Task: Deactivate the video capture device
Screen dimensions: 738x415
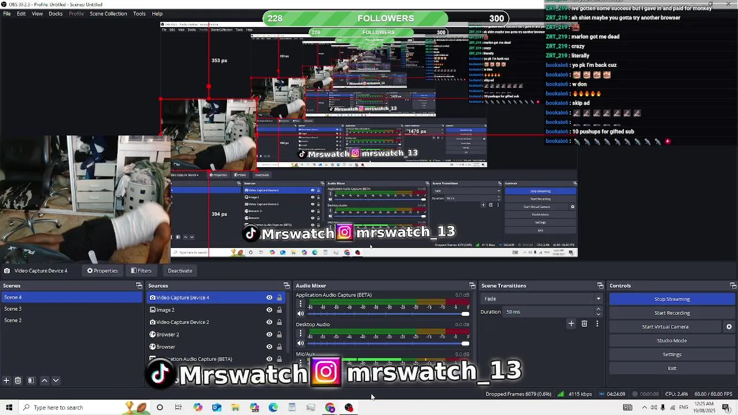Action: pos(180,270)
